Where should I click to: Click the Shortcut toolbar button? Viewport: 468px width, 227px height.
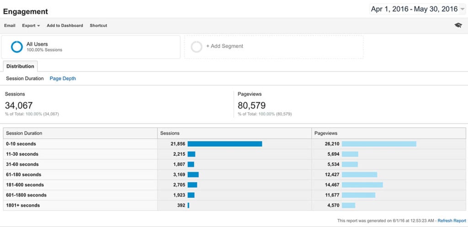click(x=98, y=26)
